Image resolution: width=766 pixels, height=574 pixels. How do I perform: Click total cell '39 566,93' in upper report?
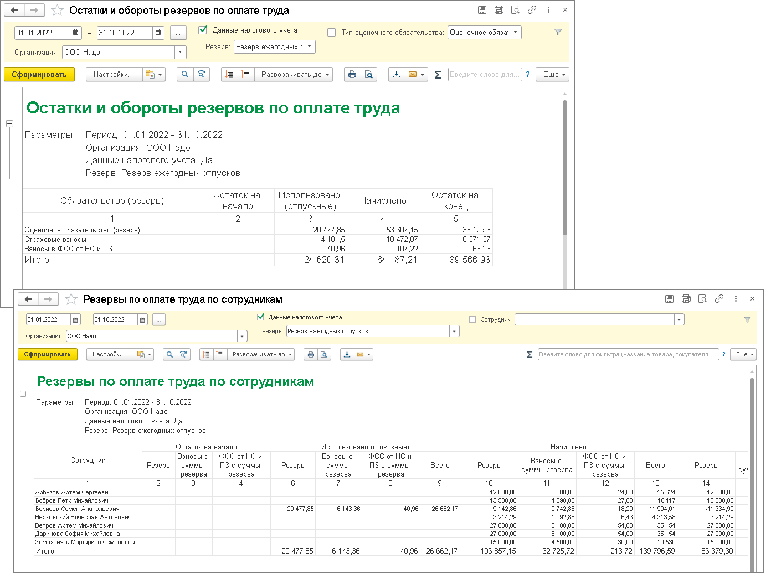point(456,260)
